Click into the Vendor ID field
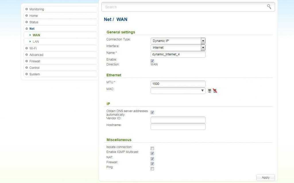294x183 pixels. click(178, 120)
